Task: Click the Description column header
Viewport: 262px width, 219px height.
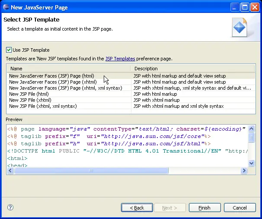Action: pyautogui.click(x=192, y=69)
